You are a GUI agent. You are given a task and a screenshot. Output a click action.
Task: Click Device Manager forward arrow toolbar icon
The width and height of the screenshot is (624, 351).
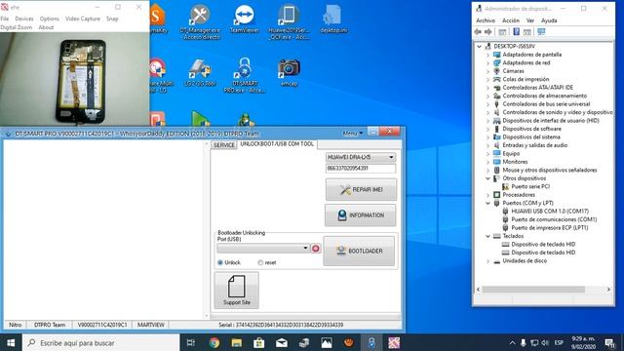488,32
